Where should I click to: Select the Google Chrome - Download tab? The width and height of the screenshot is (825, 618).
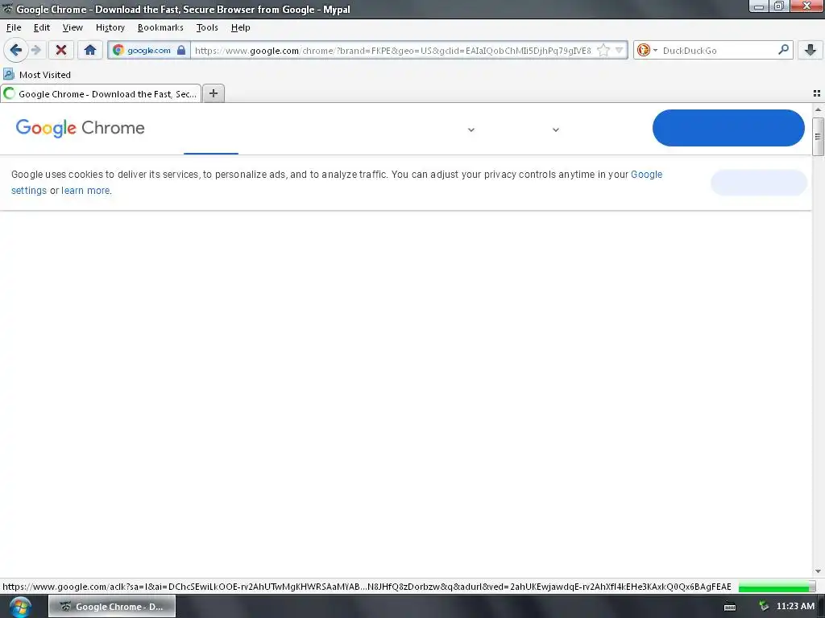[x=101, y=93]
